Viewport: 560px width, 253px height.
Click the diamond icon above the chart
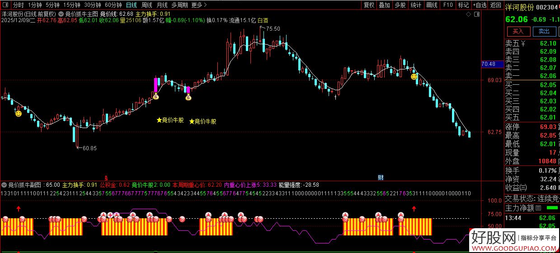pyautogui.click(x=469, y=14)
